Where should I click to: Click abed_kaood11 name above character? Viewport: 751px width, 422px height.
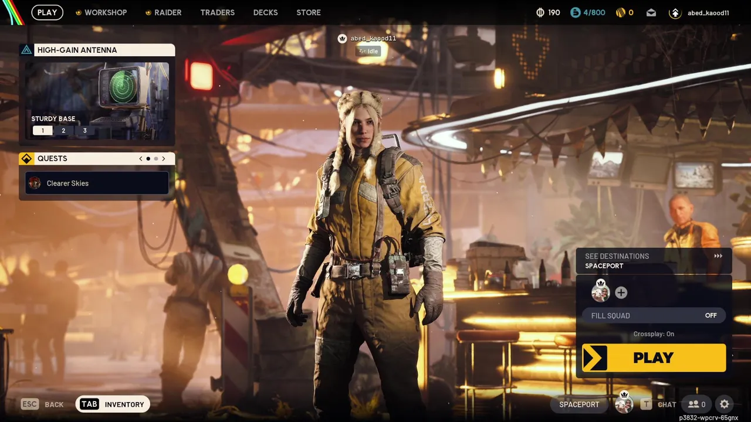tap(373, 39)
